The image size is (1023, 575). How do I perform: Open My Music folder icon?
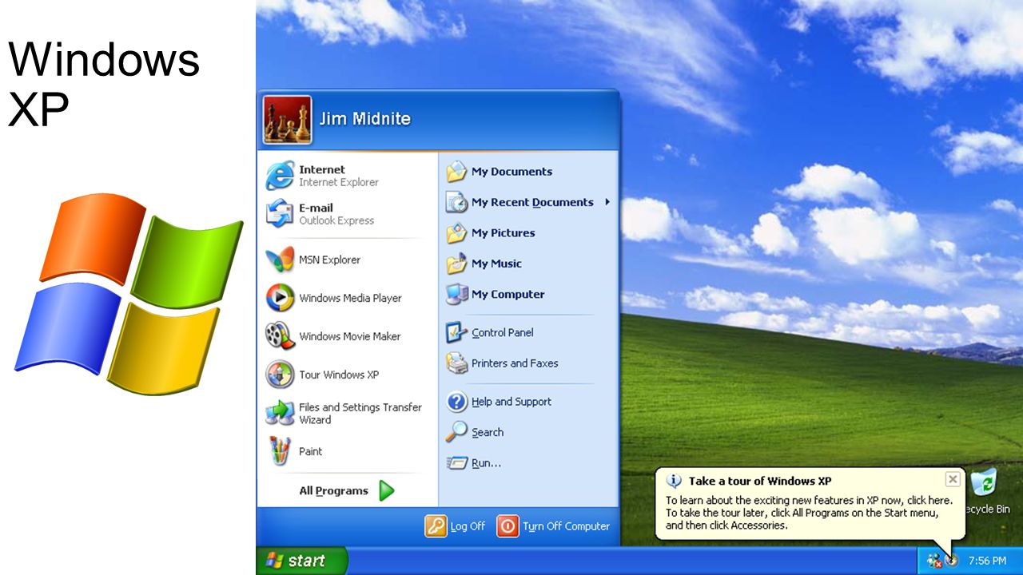pyautogui.click(x=456, y=264)
